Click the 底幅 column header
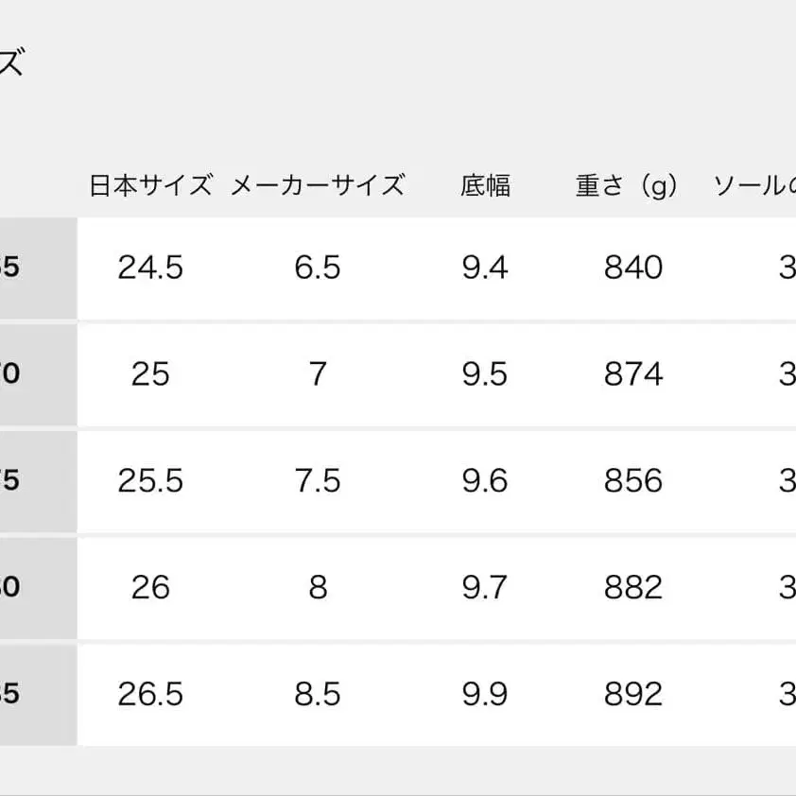The height and width of the screenshot is (796, 796). point(485,185)
